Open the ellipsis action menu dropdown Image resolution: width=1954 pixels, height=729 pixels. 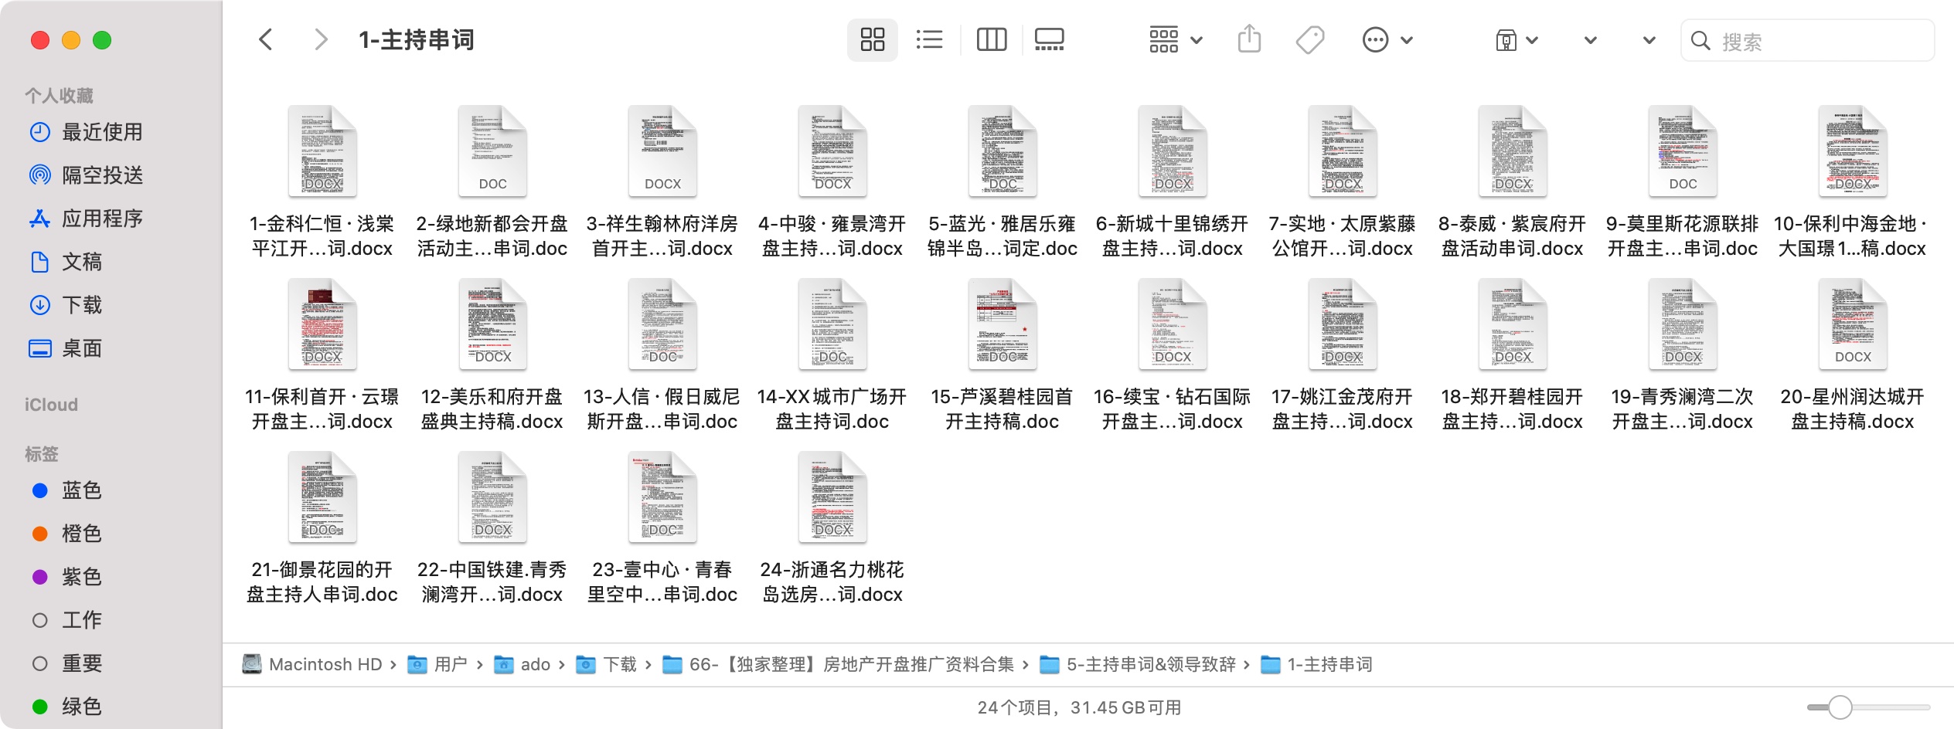click(1387, 40)
